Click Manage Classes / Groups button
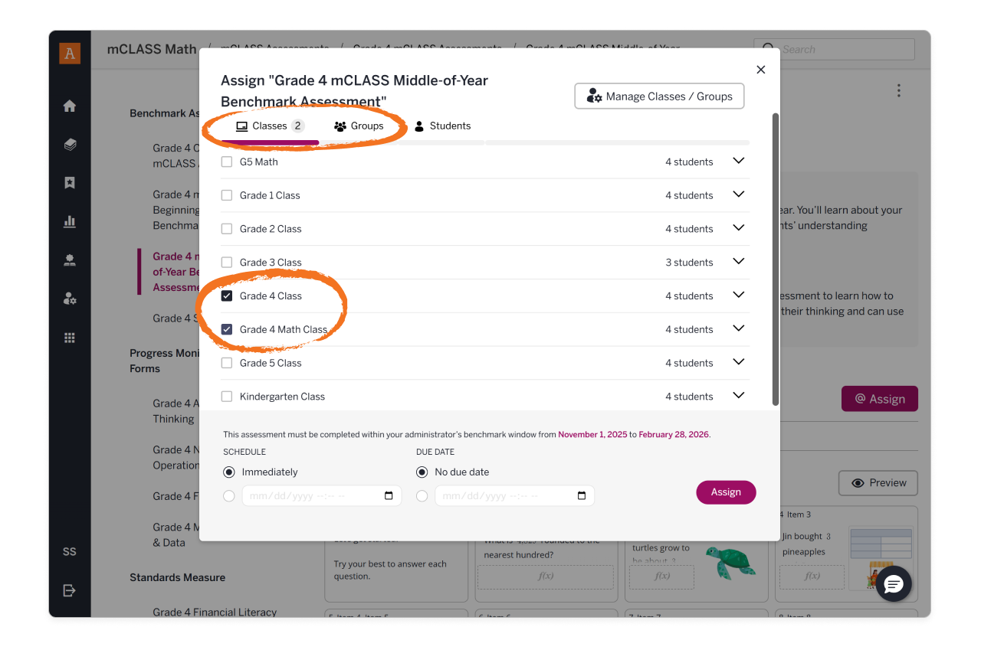Viewport: 981px width, 650px height. (659, 96)
